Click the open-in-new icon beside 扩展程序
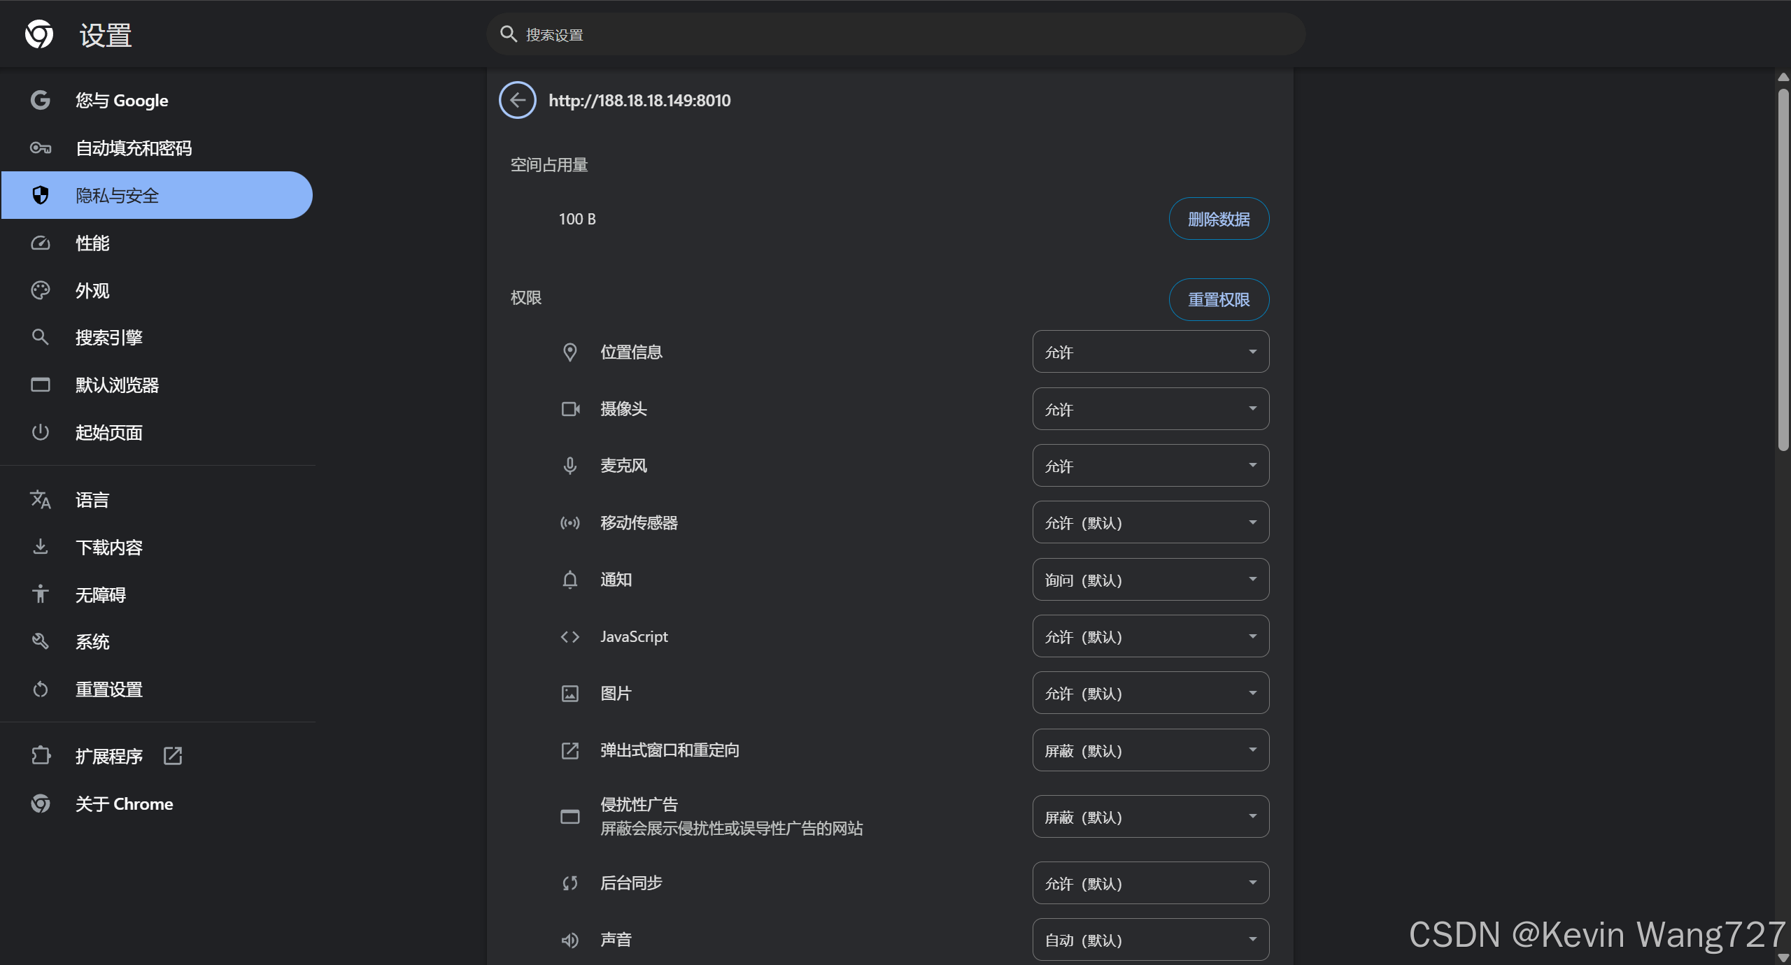The image size is (1791, 965). (x=173, y=756)
